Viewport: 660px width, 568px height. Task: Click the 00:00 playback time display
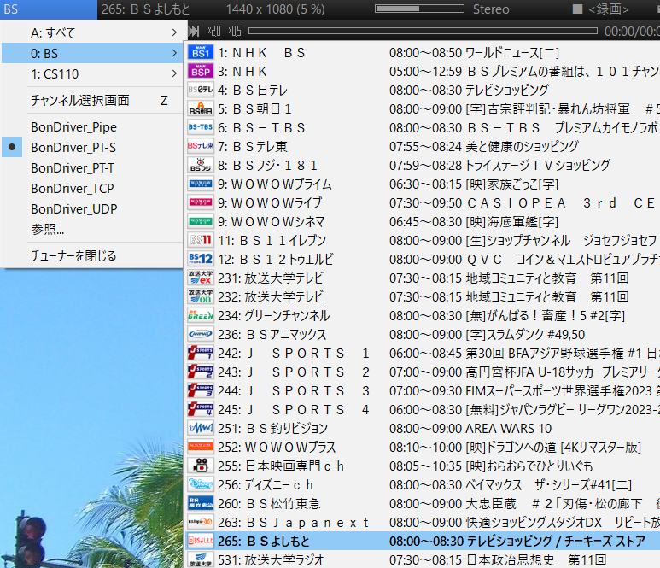click(631, 31)
